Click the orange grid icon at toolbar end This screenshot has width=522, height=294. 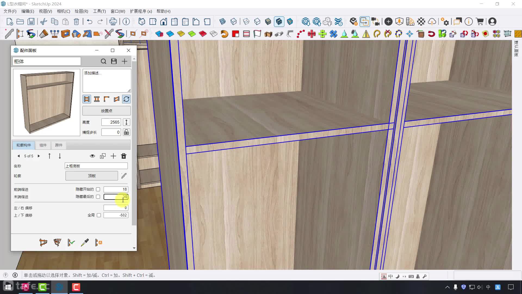(x=518, y=34)
